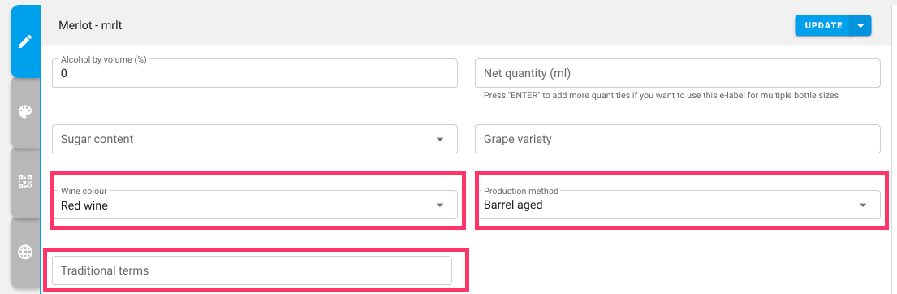
Task: Open the pencil edit tab in sidebar
Action: (x=25, y=41)
